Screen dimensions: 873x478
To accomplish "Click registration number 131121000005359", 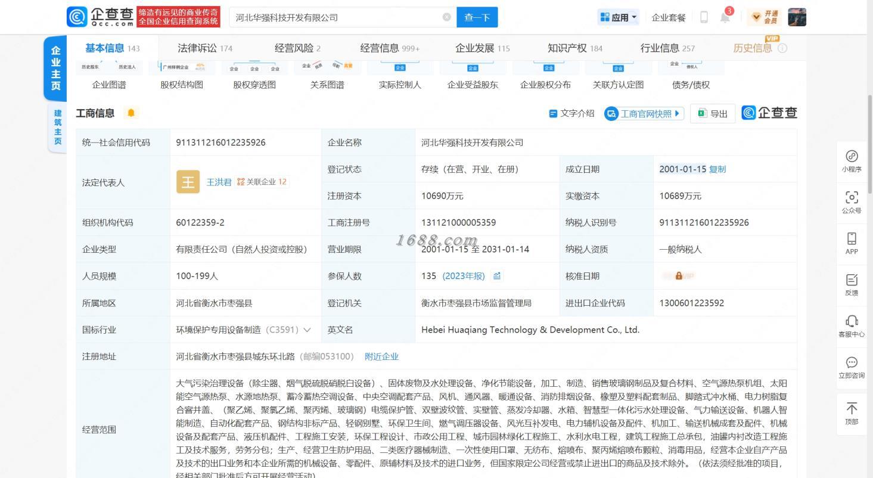I will pyautogui.click(x=458, y=222).
